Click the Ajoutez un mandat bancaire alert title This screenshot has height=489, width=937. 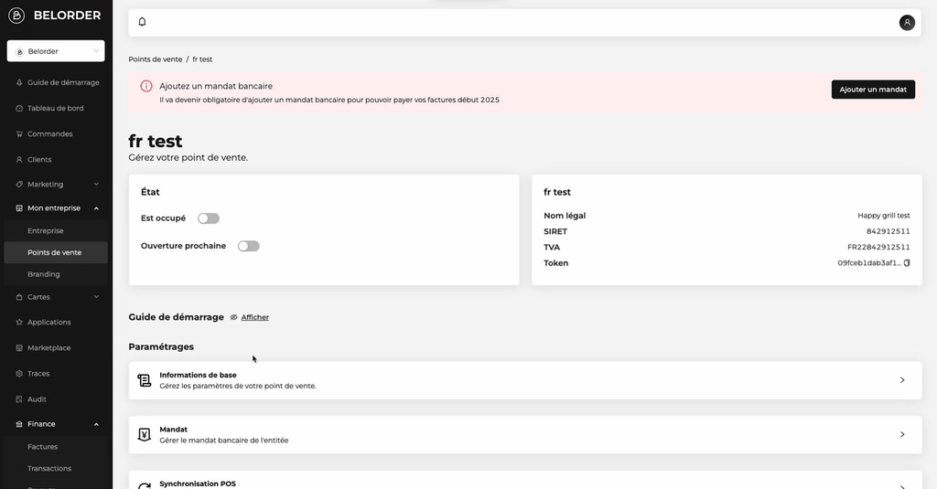(x=216, y=87)
